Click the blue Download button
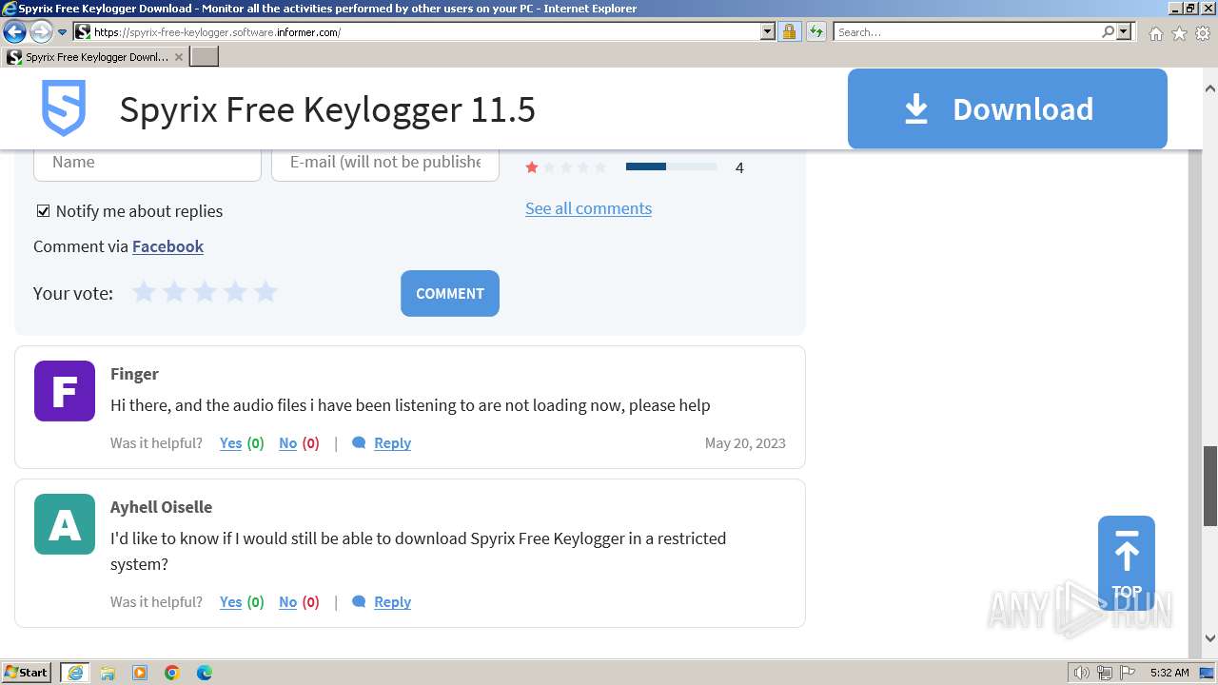The width and height of the screenshot is (1218, 685). coord(1007,108)
